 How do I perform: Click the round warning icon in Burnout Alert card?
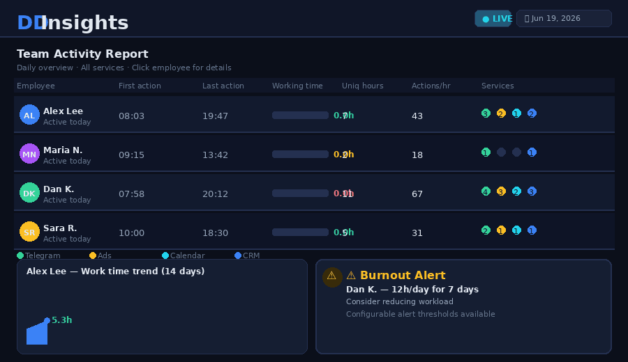pos(332,277)
